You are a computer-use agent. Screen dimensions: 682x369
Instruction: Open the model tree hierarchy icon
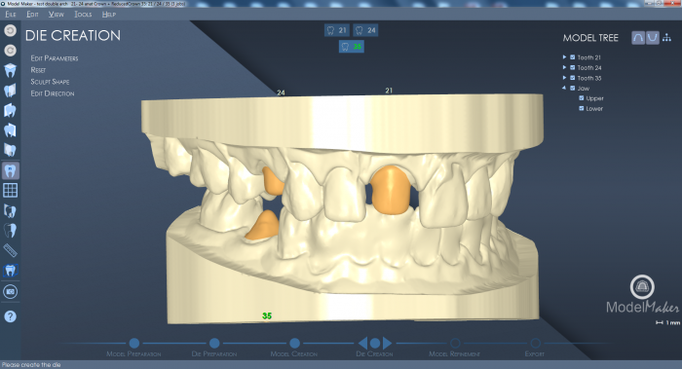(x=666, y=38)
